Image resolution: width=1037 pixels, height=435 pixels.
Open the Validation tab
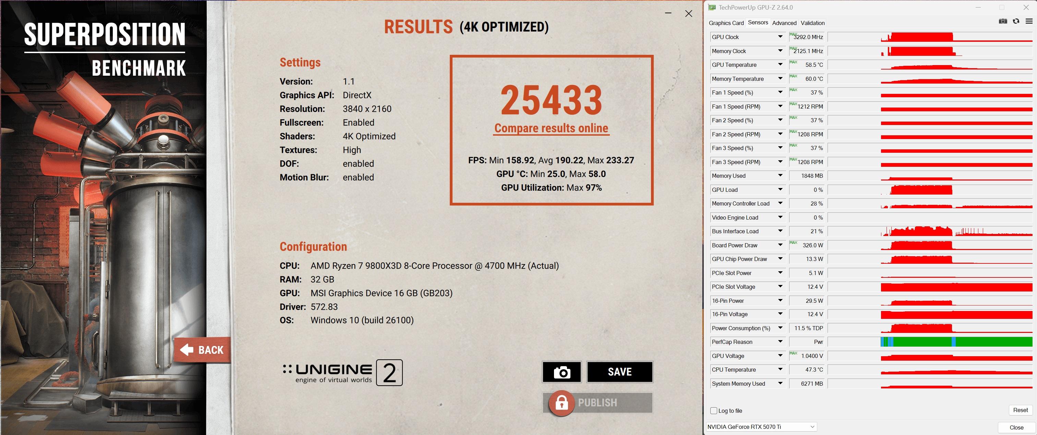812,23
